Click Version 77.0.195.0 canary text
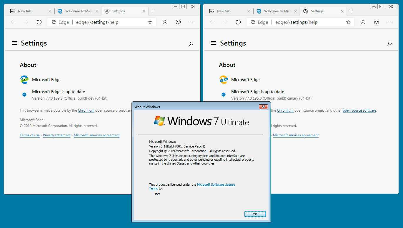This screenshot has height=228, width=403. (x=271, y=98)
